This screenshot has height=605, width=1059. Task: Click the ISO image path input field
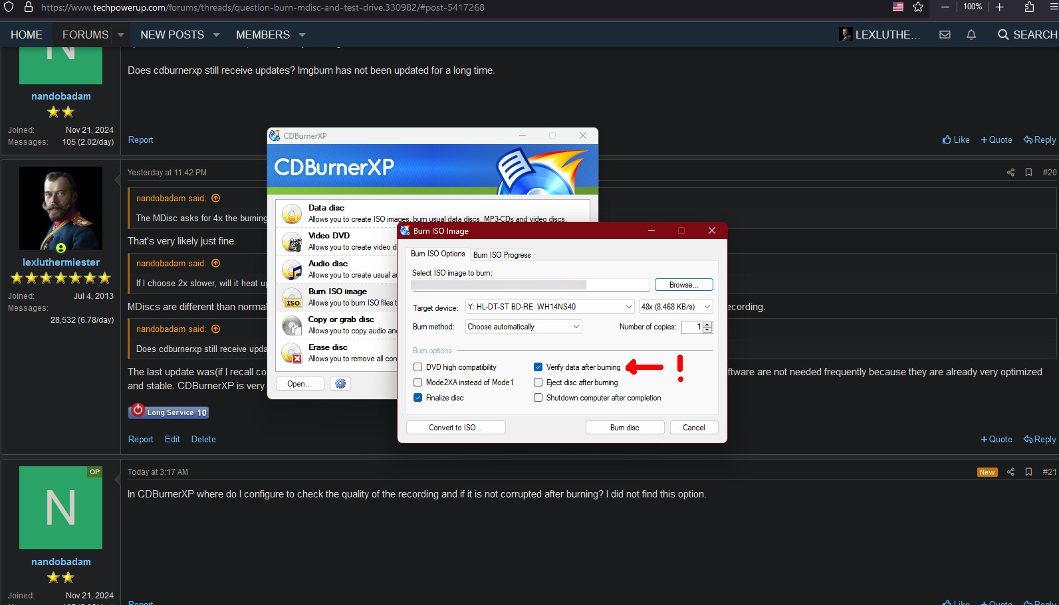point(530,285)
